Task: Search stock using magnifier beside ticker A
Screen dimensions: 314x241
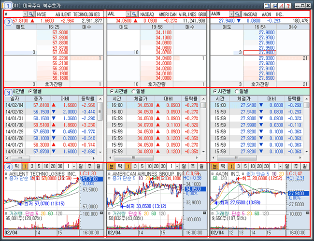Action: [31, 14]
